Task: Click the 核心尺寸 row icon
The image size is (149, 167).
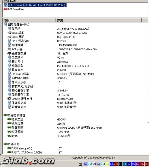Action: pos(9,62)
